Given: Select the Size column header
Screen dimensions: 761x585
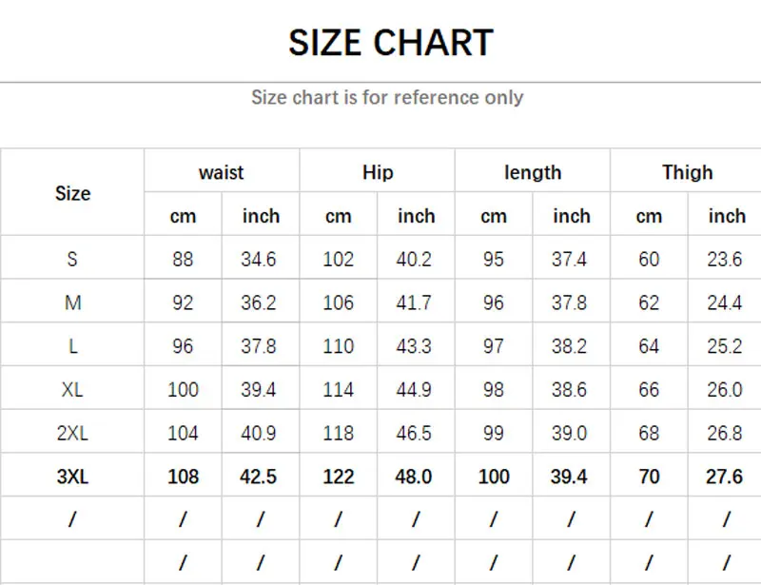Looking at the screenshot, I should click(73, 193).
